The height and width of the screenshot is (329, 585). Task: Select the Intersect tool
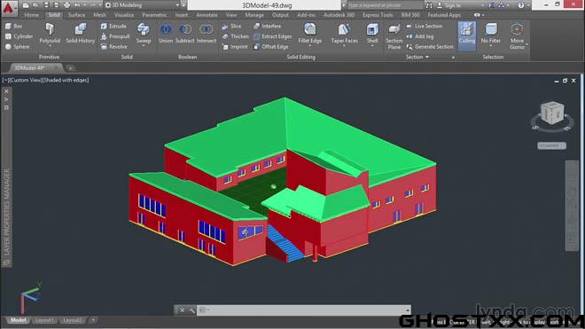pyautogui.click(x=206, y=33)
